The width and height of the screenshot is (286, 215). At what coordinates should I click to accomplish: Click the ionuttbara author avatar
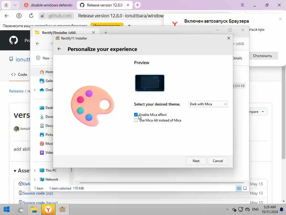point(16,129)
